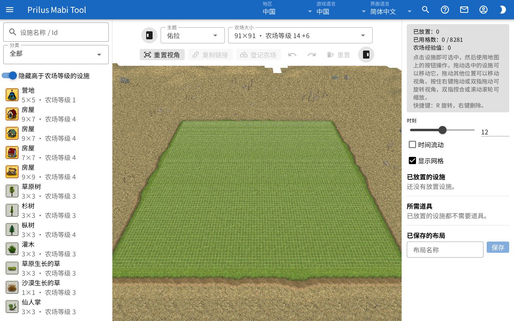Toggle dark mode moon icon
The image size is (514, 321).
point(503,10)
